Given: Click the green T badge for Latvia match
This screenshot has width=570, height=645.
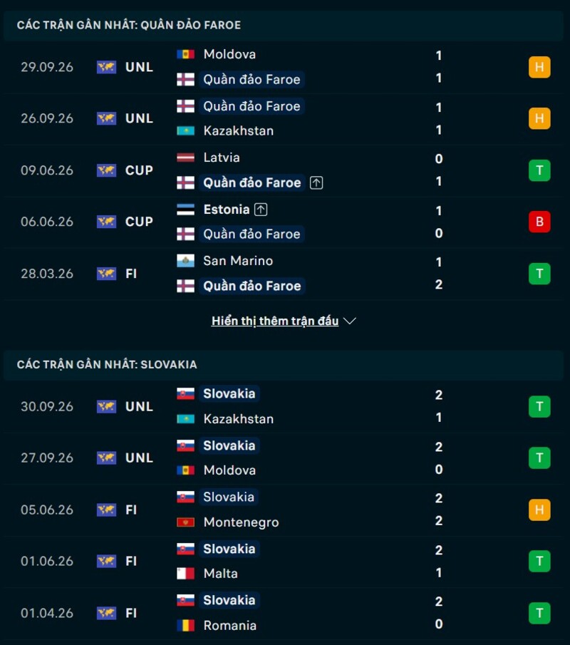Looking at the screenshot, I should (x=539, y=170).
